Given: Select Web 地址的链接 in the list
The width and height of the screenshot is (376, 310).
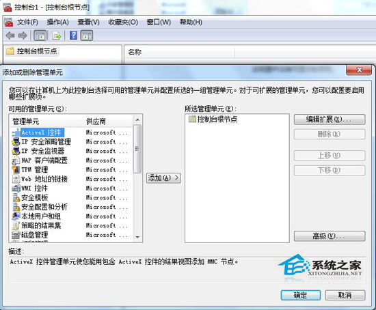Looking at the screenshot, I should coord(44,179).
